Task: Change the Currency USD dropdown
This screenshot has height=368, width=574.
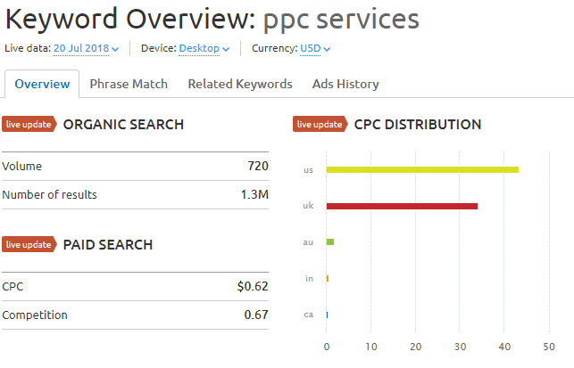Action: point(315,48)
